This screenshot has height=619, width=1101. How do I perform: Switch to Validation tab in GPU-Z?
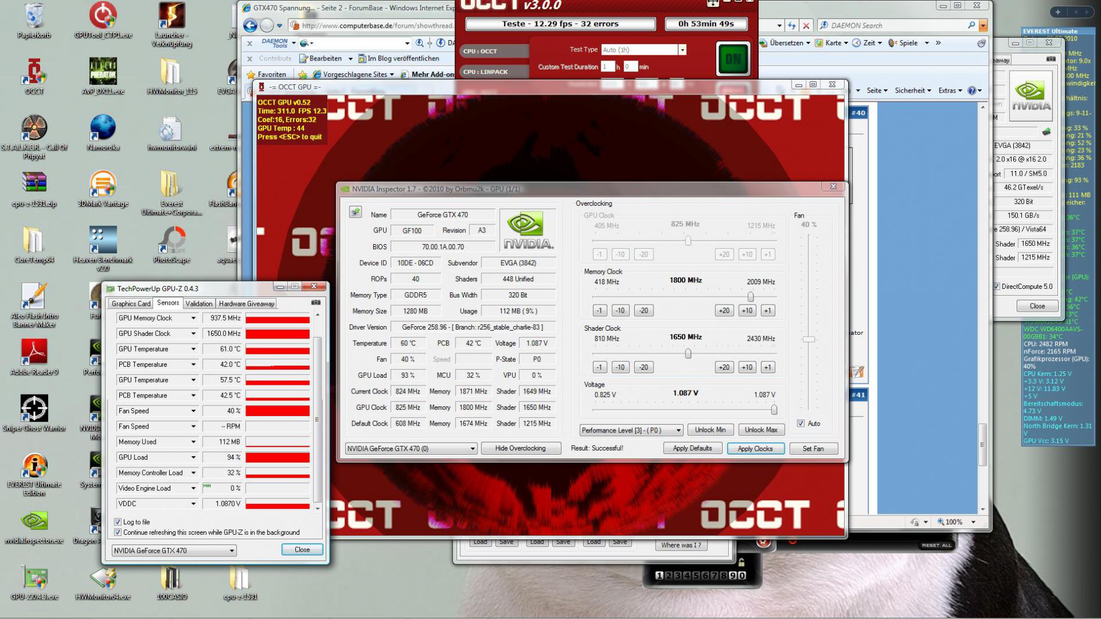pos(199,303)
